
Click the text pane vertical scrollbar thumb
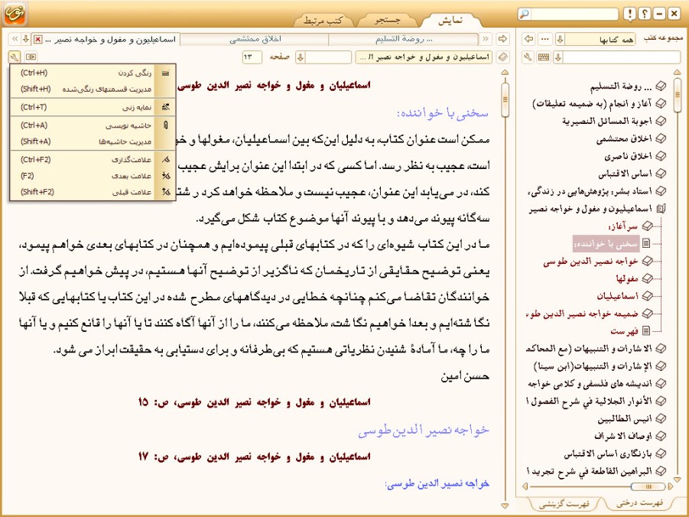pyautogui.click(x=505, y=99)
